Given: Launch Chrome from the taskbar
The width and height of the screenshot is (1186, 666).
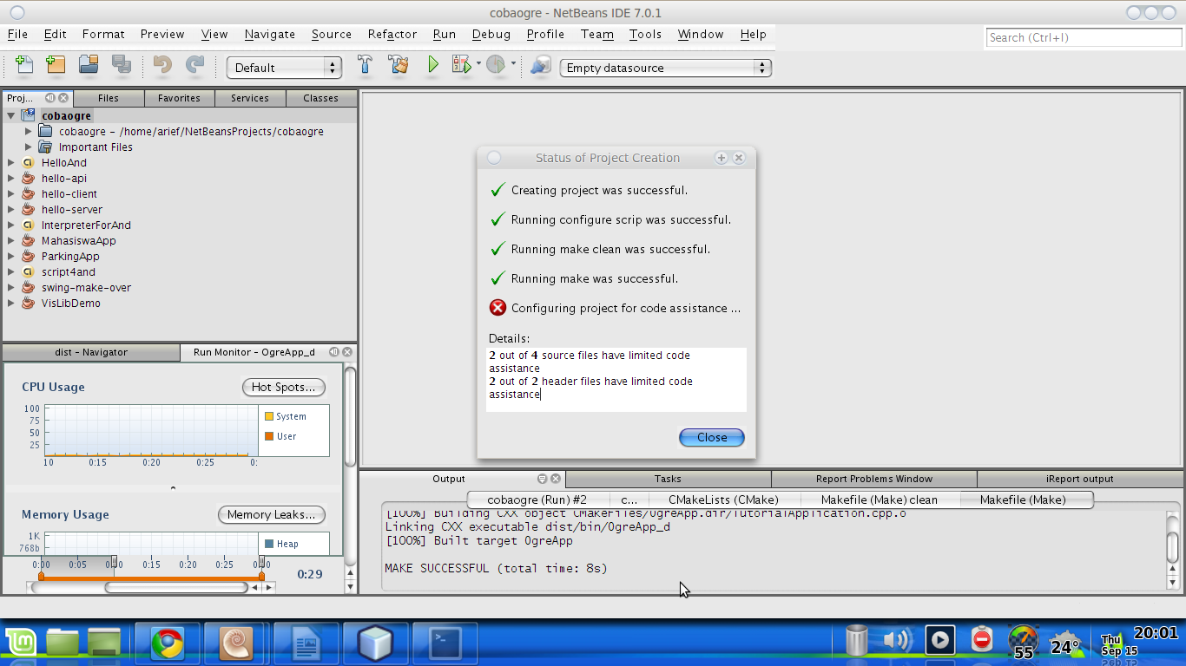Looking at the screenshot, I should tap(167, 643).
